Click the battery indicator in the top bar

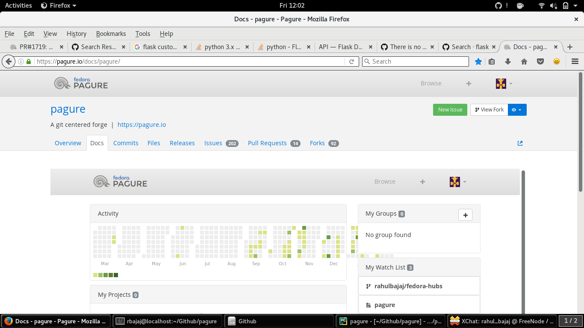566,6
